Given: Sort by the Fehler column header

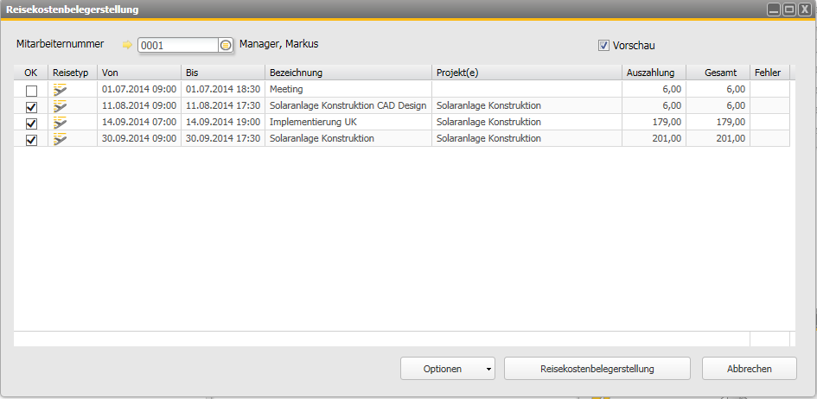Looking at the screenshot, I should click(769, 73).
